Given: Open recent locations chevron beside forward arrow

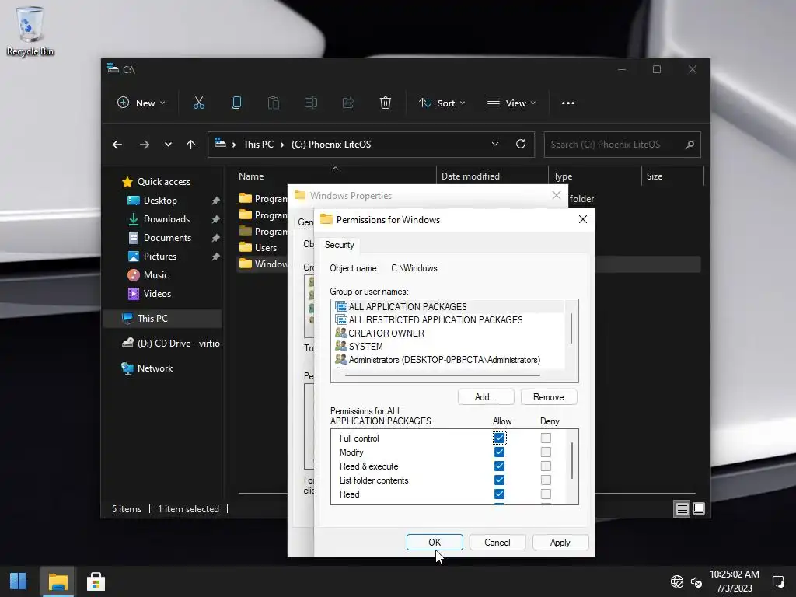Looking at the screenshot, I should (x=168, y=145).
